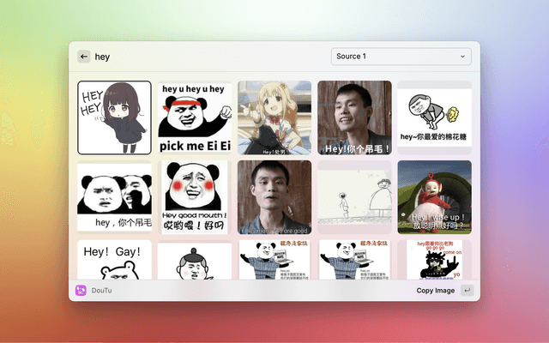Viewport: 549px width, 343px height.
Task: Select the man in gray shirt meme
Action: click(274, 197)
